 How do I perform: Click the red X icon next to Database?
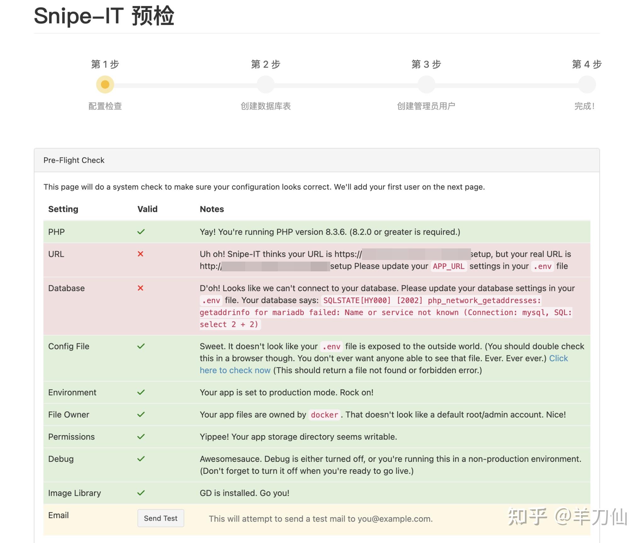[141, 288]
